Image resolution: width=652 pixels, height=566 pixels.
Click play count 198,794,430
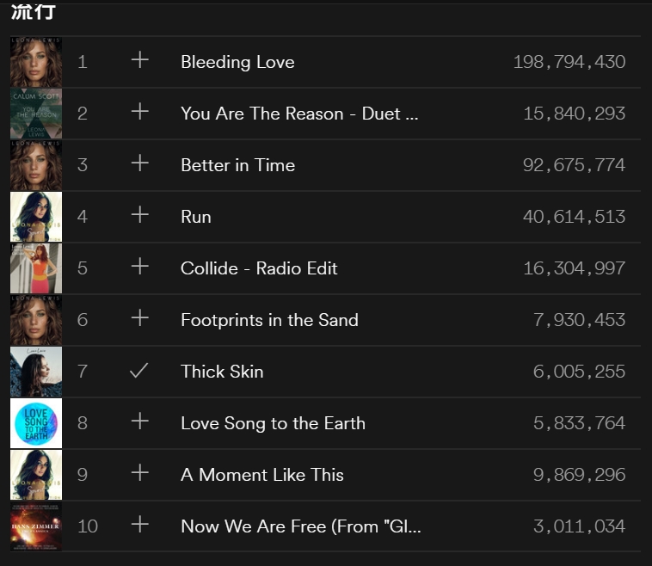pos(569,62)
